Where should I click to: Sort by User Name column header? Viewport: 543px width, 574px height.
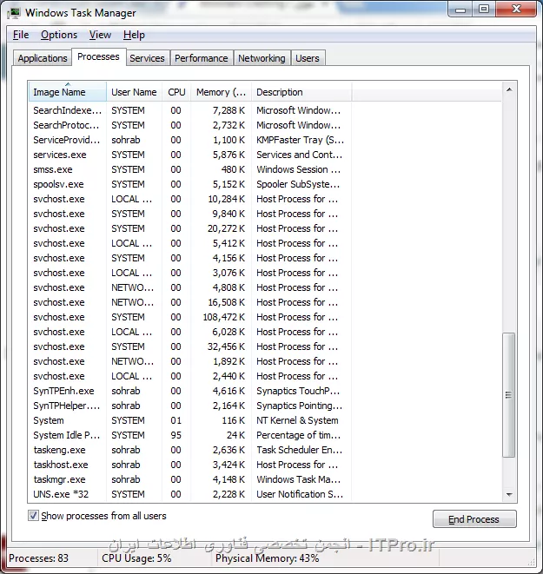click(134, 92)
